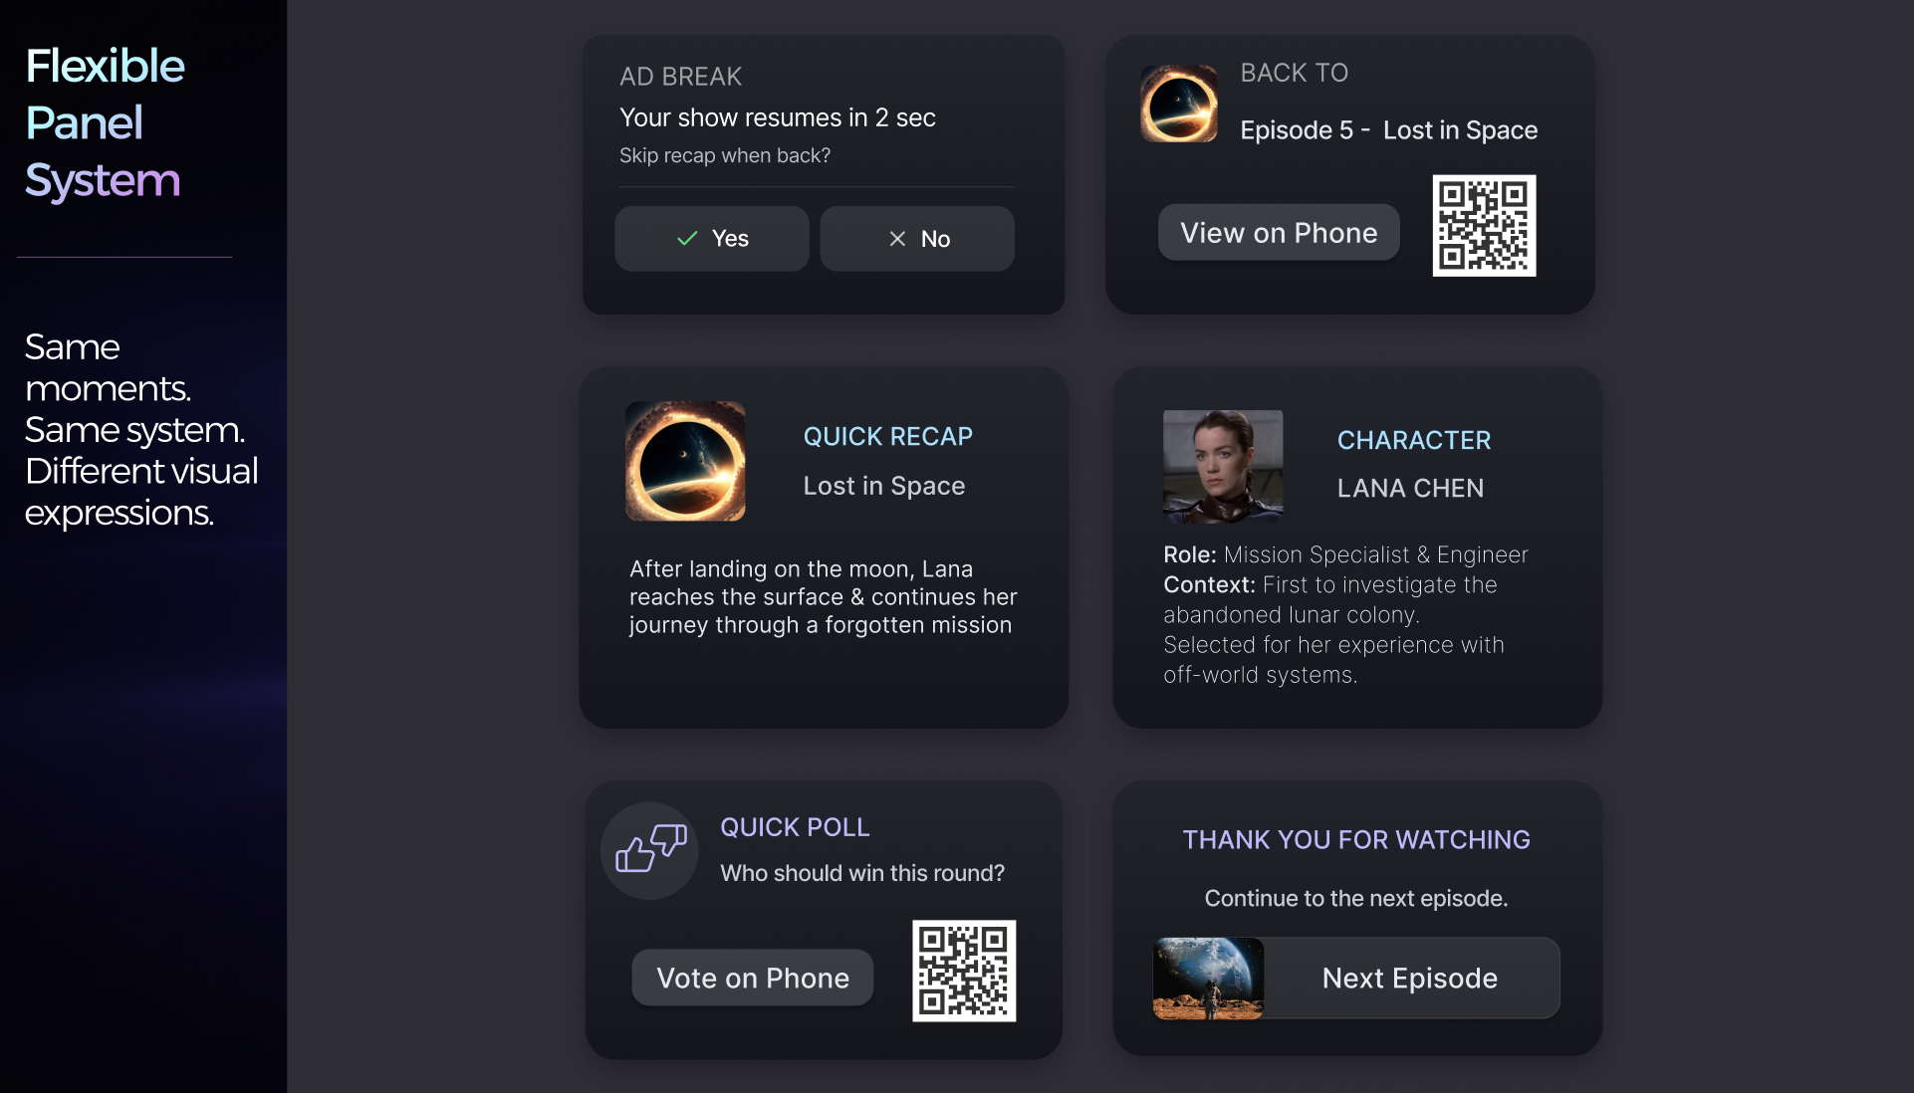Click the Next Episode button
Viewport: 1914px width, 1093px height.
[1356, 978]
